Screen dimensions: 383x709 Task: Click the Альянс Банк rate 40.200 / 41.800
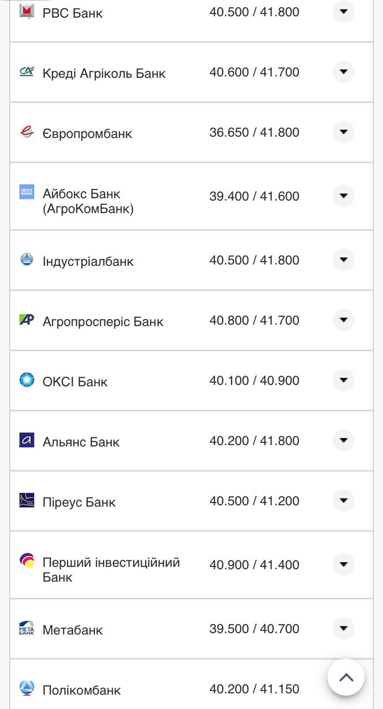254,441
